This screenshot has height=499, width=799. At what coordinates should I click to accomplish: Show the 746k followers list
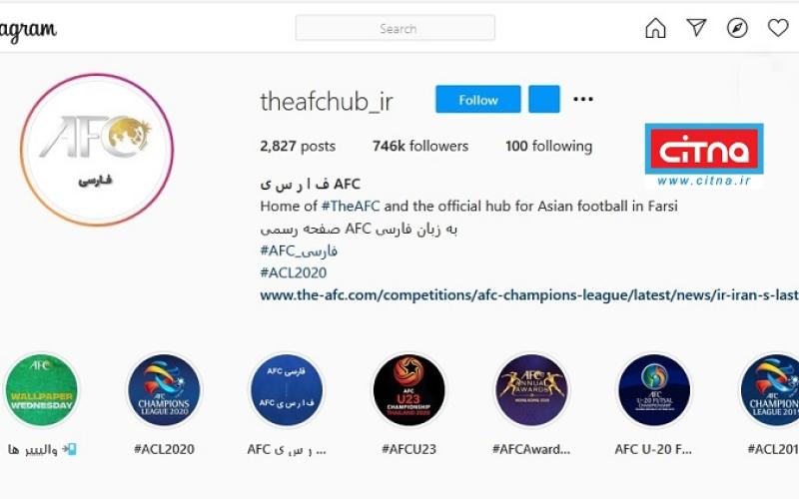tap(420, 146)
